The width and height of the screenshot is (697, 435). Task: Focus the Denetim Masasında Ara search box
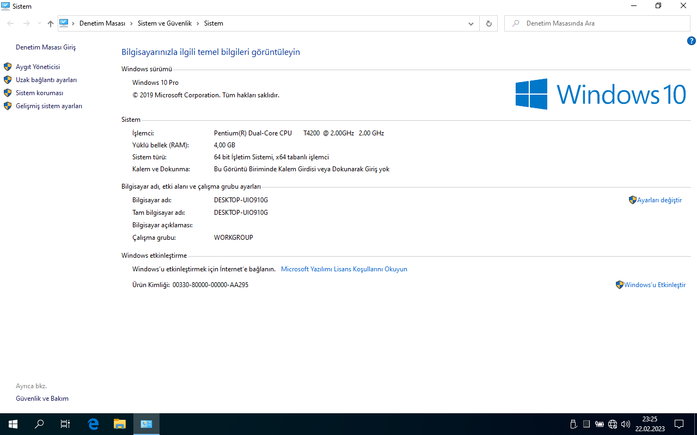597,23
